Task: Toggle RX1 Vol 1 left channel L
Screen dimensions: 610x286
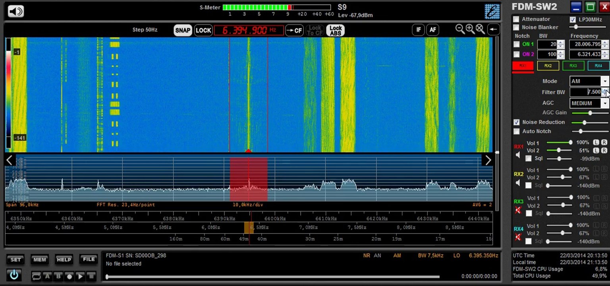Action: click(x=596, y=143)
